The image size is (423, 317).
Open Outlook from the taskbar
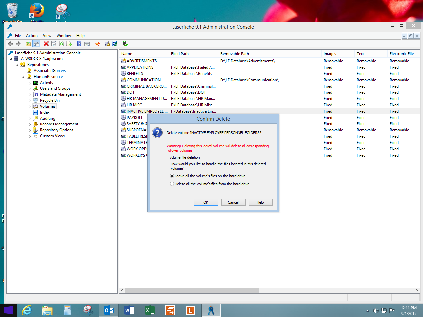(109, 310)
